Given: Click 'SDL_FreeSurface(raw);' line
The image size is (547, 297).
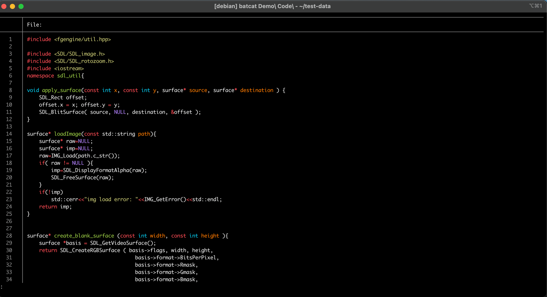Looking at the screenshot, I should click(83, 178).
